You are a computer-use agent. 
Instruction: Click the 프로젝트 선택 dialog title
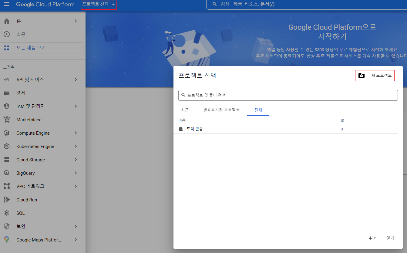[197, 76]
